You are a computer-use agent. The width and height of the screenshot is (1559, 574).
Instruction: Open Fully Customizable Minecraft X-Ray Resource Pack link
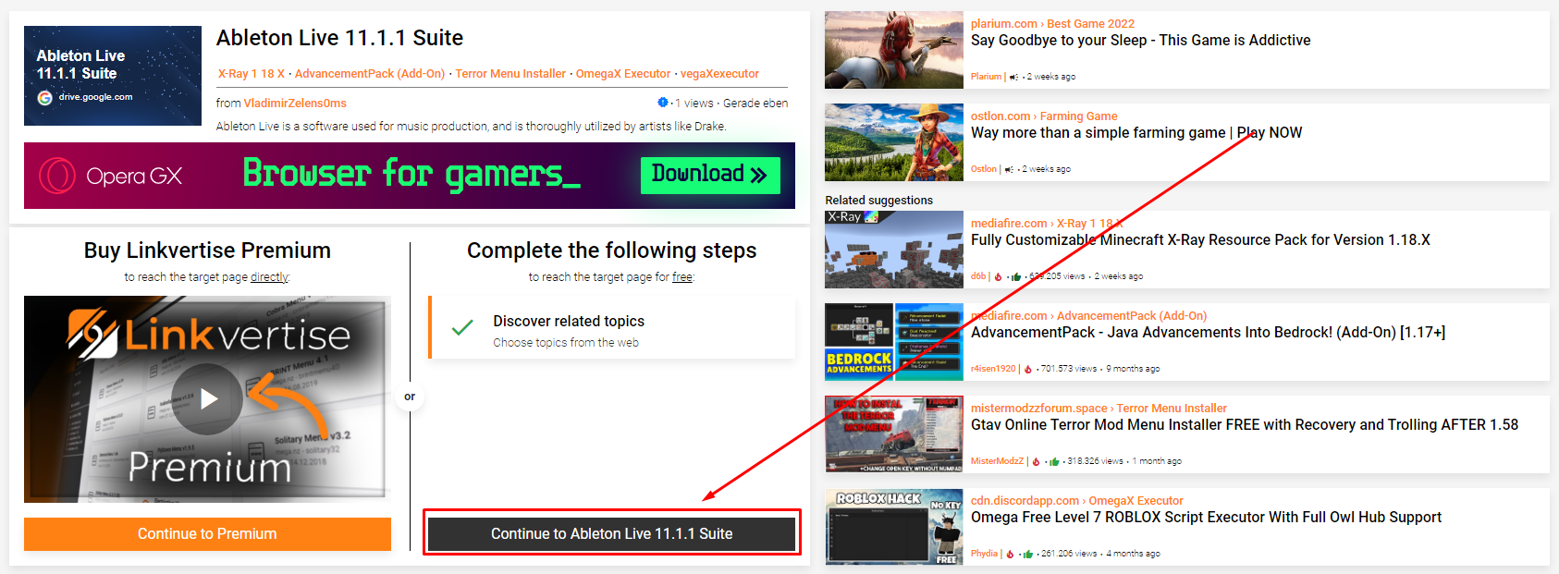coord(1200,240)
